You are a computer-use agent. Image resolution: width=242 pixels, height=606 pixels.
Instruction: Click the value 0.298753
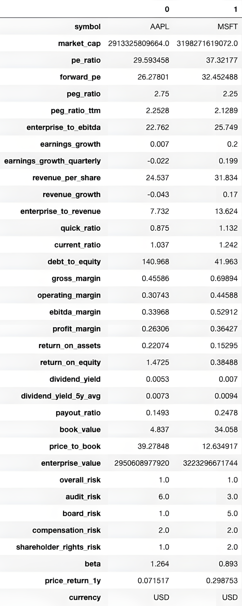[x=222, y=581]
